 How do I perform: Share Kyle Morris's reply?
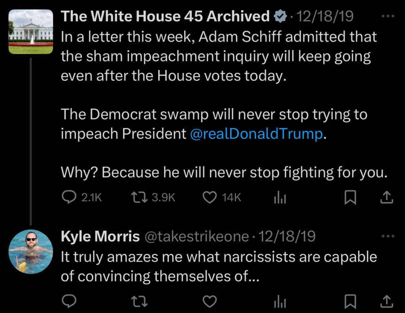point(386,302)
